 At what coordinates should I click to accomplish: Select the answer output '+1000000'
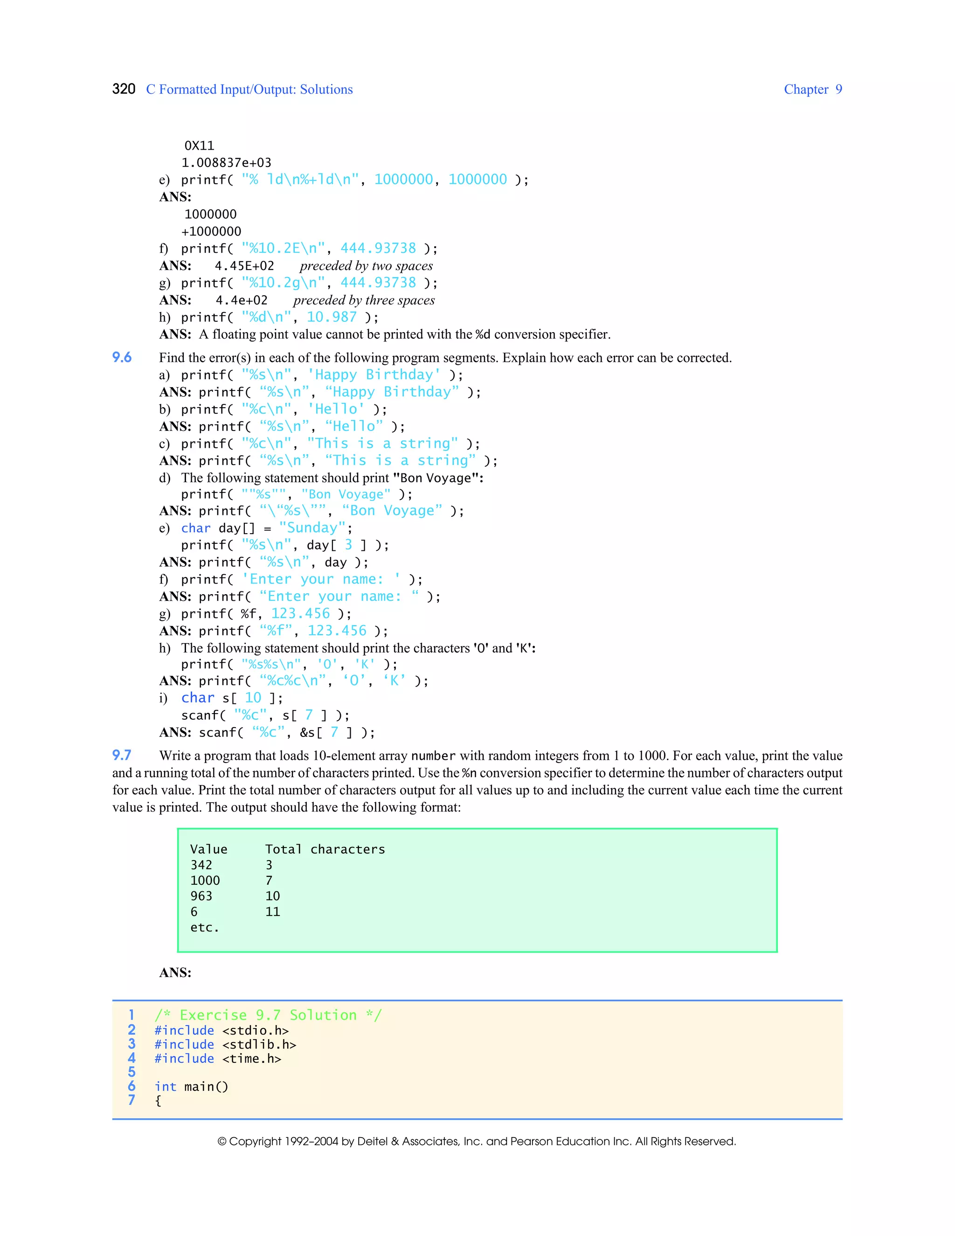(211, 231)
